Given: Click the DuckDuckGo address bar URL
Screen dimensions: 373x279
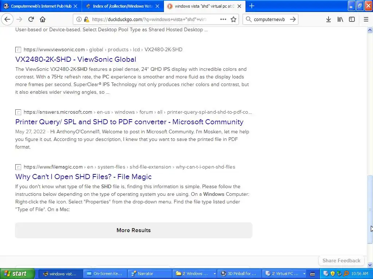Looking at the screenshot, I should (x=149, y=20).
